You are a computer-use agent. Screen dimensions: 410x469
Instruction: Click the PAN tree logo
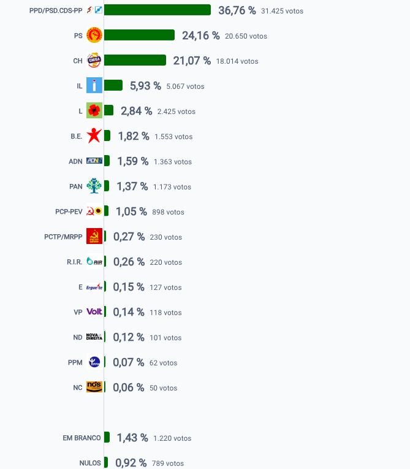[94, 186]
